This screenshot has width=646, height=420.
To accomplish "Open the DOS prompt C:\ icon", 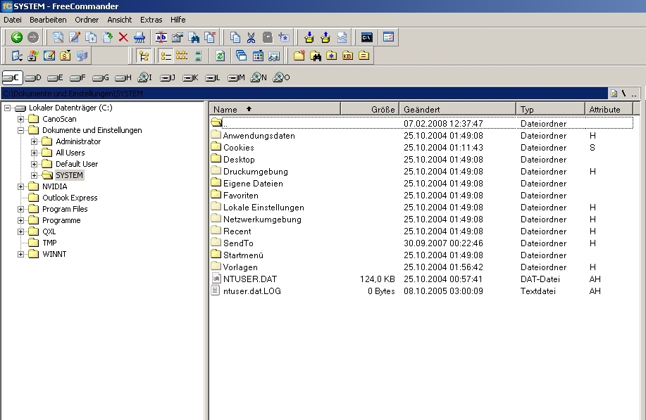I will click(x=366, y=37).
